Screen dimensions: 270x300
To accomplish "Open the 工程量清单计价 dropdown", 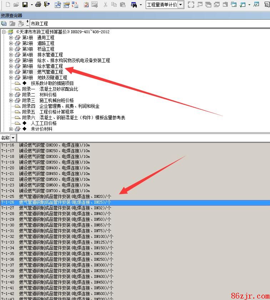I will pos(181,5).
